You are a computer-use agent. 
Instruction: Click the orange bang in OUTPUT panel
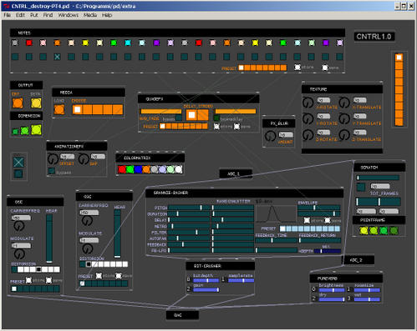click(18, 103)
